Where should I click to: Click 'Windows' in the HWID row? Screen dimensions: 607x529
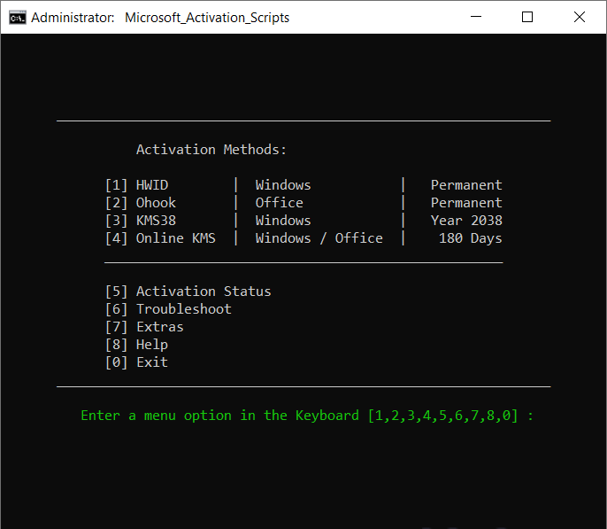tap(283, 185)
